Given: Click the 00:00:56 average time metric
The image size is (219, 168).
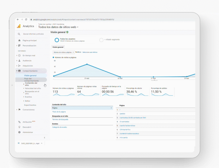Looking at the screenshot, I should [113, 91].
